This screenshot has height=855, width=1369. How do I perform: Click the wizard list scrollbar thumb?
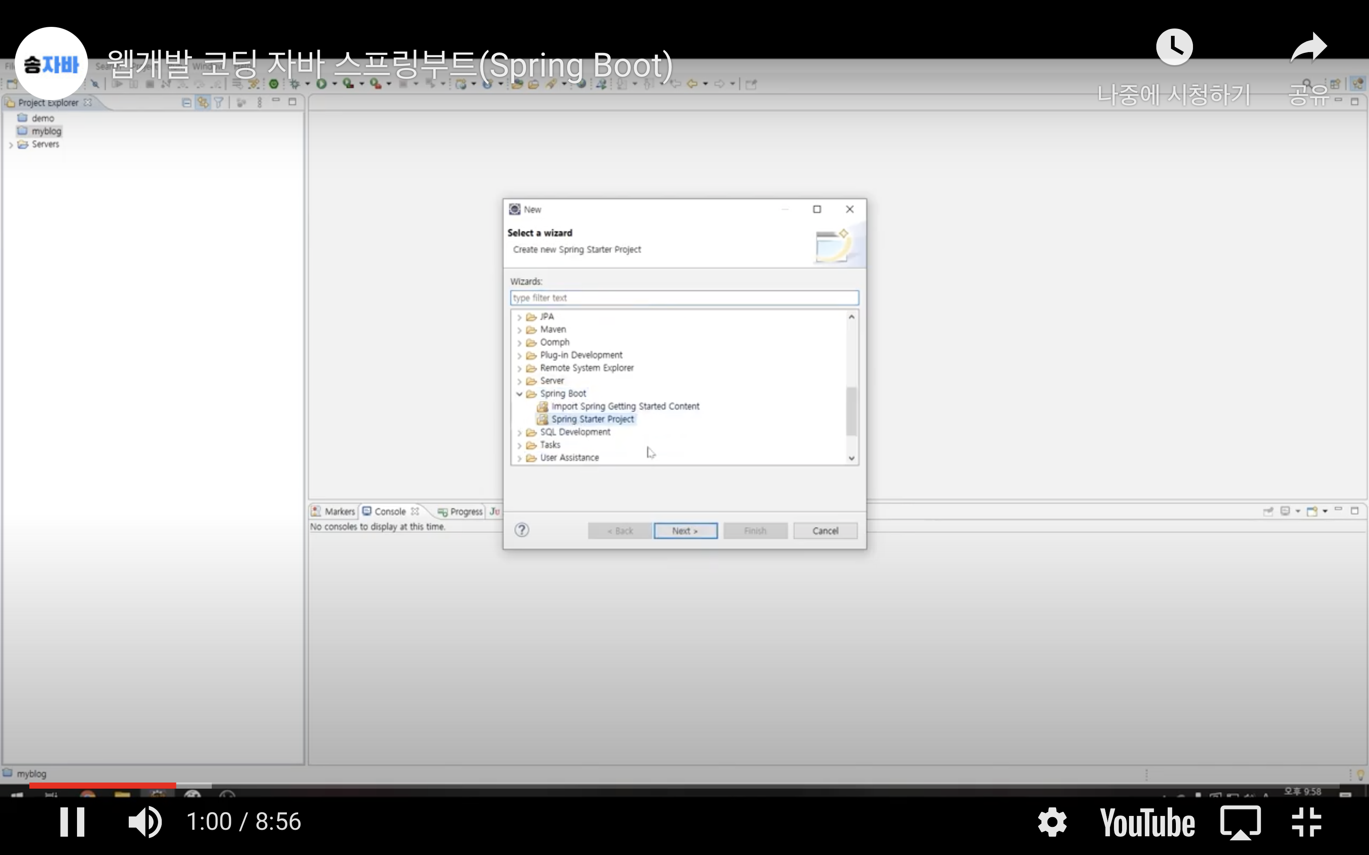(x=852, y=411)
